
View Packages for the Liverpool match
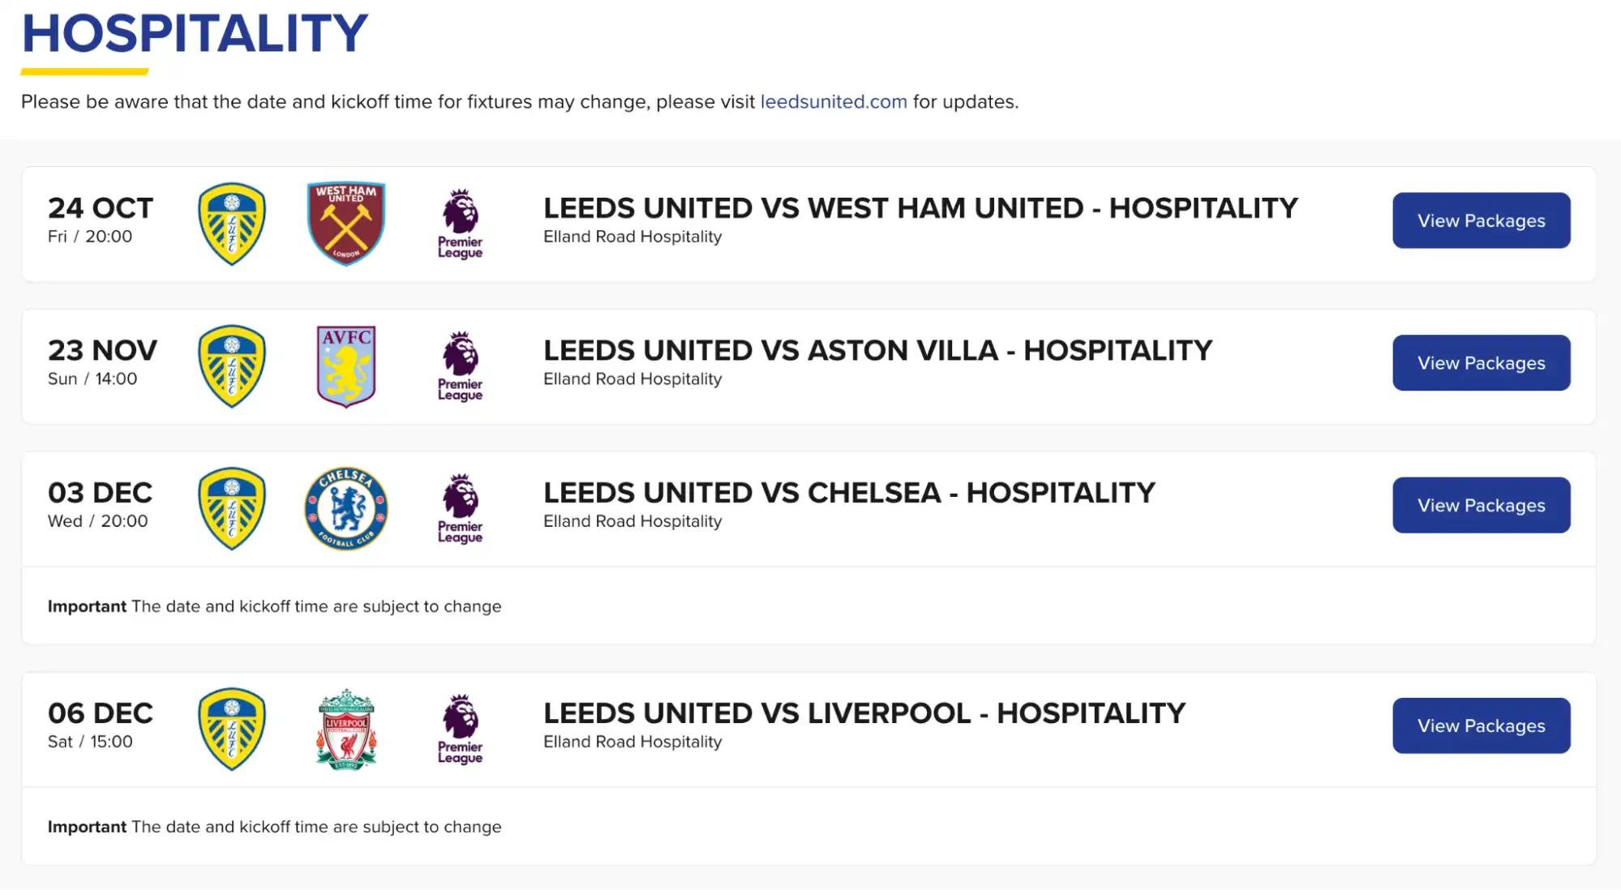pyautogui.click(x=1481, y=725)
